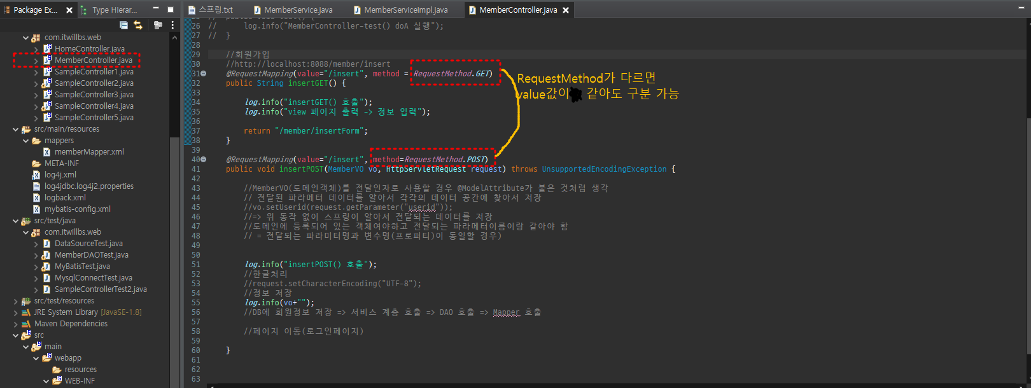Viewport: 1031px width, 388px height.
Task: Click 'MemberVO' parameter type on line 41
Action: point(346,169)
